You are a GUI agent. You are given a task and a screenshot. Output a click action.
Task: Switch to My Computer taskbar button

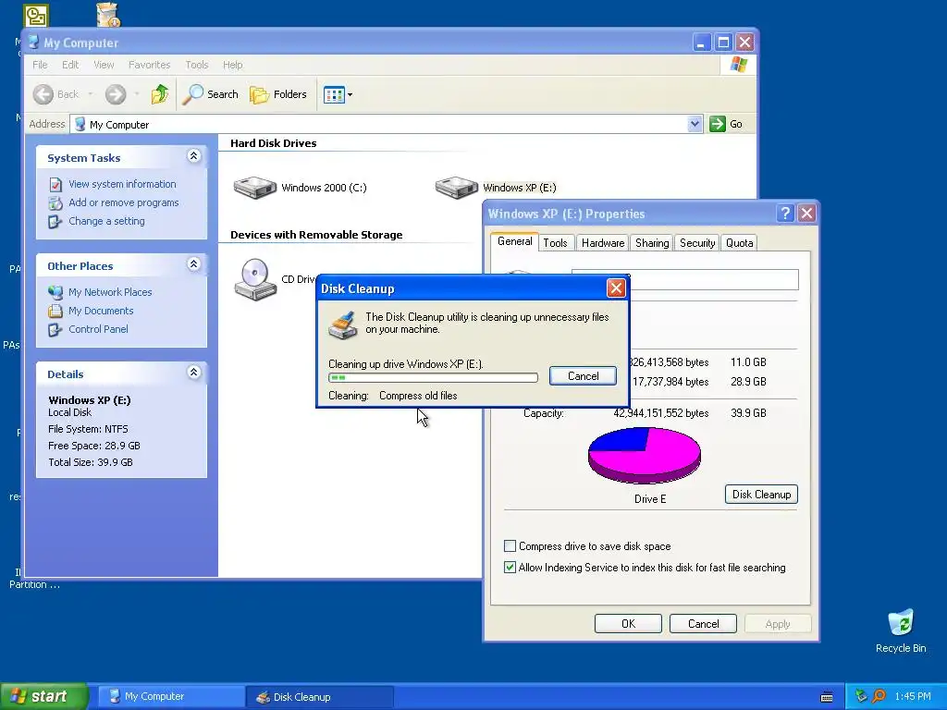171,697
